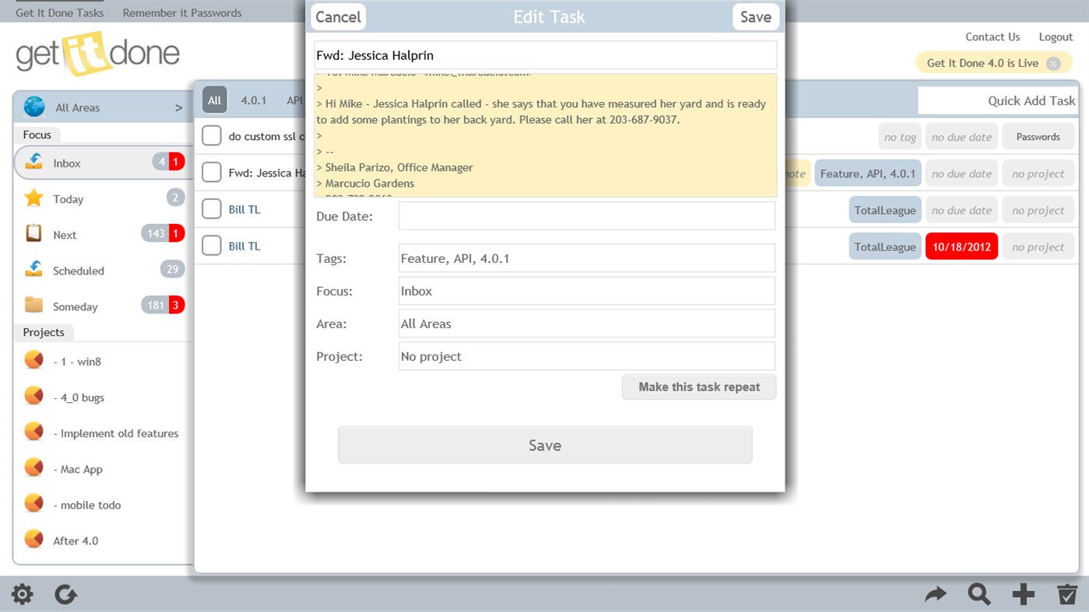Click the Someday folder icon
1089x612 pixels.
[34, 306]
